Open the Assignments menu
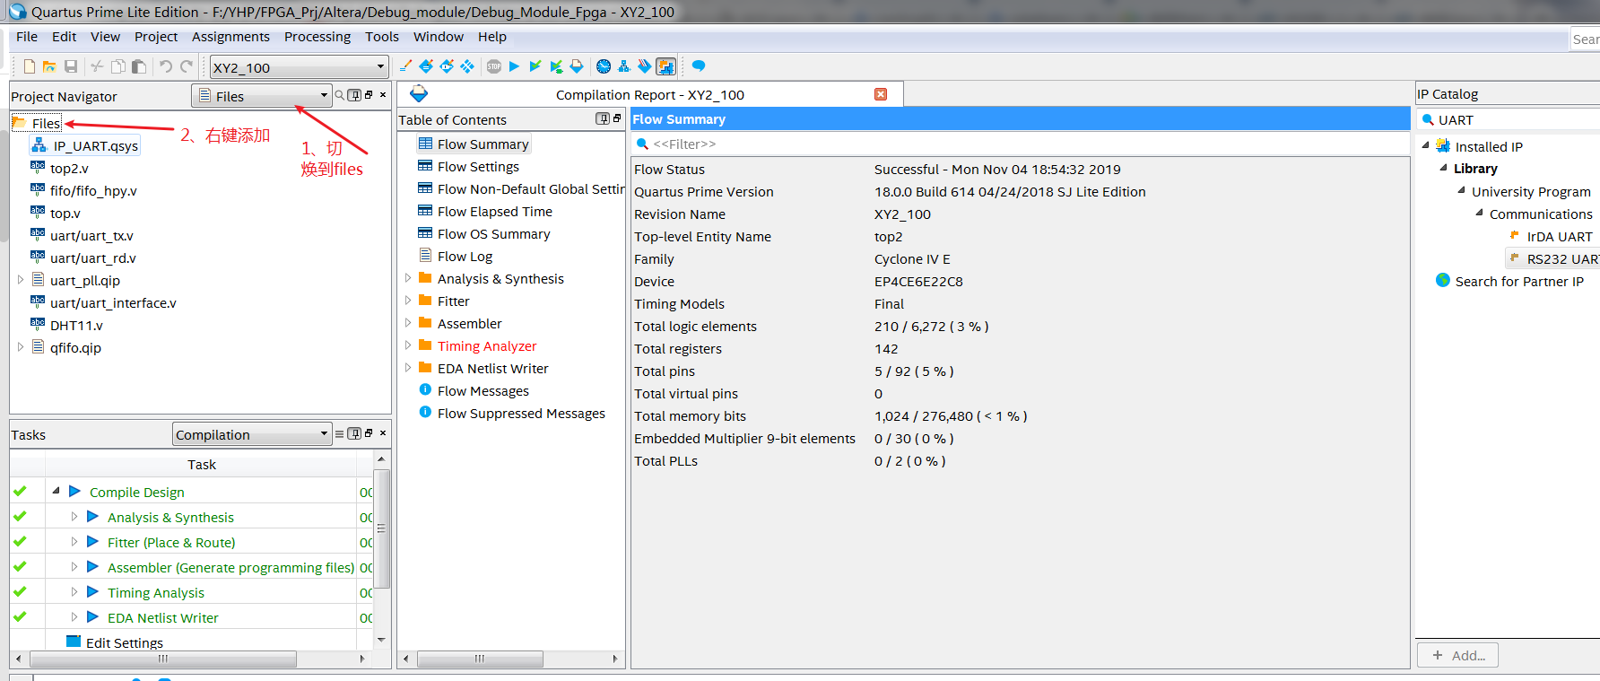The width and height of the screenshot is (1600, 681). click(230, 36)
